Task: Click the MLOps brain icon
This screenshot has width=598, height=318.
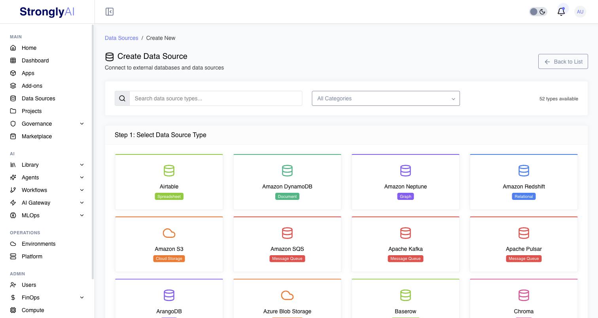Action: pos(13,215)
